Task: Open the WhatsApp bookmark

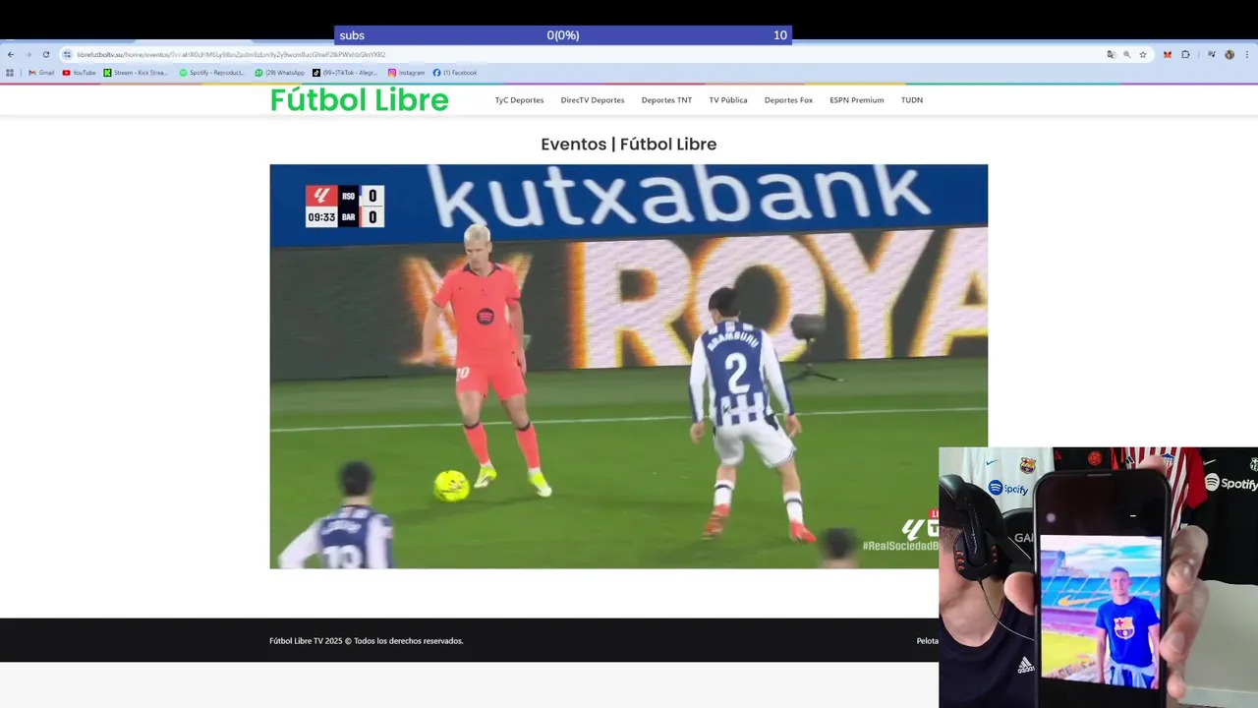Action: 279,73
